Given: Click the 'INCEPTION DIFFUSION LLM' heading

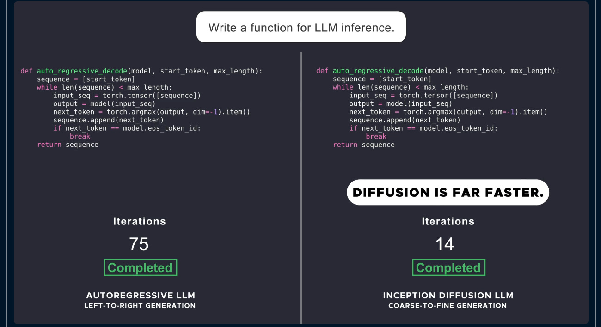Looking at the screenshot, I should click(x=448, y=295).
